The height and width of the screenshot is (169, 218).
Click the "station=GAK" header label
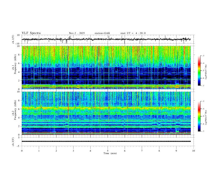[102, 33]
